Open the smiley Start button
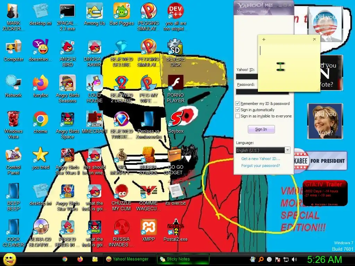This screenshot has width=355, height=266. (x=9, y=259)
